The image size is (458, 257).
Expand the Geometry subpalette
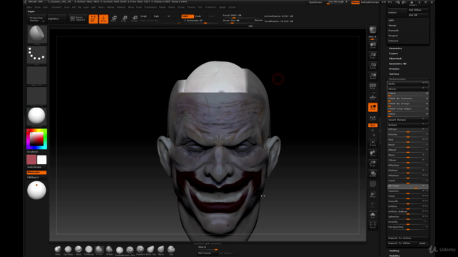tap(396, 49)
